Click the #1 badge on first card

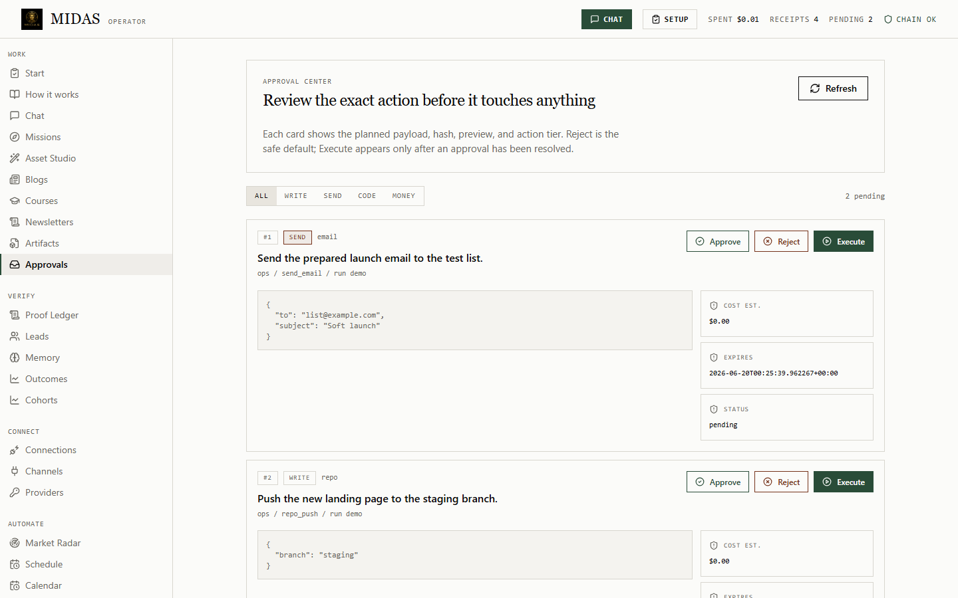[x=267, y=237]
